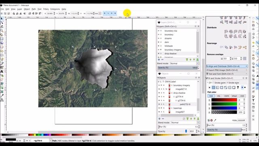
Task: Toggle visibility of boundary clip layer
Action: pos(159,31)
